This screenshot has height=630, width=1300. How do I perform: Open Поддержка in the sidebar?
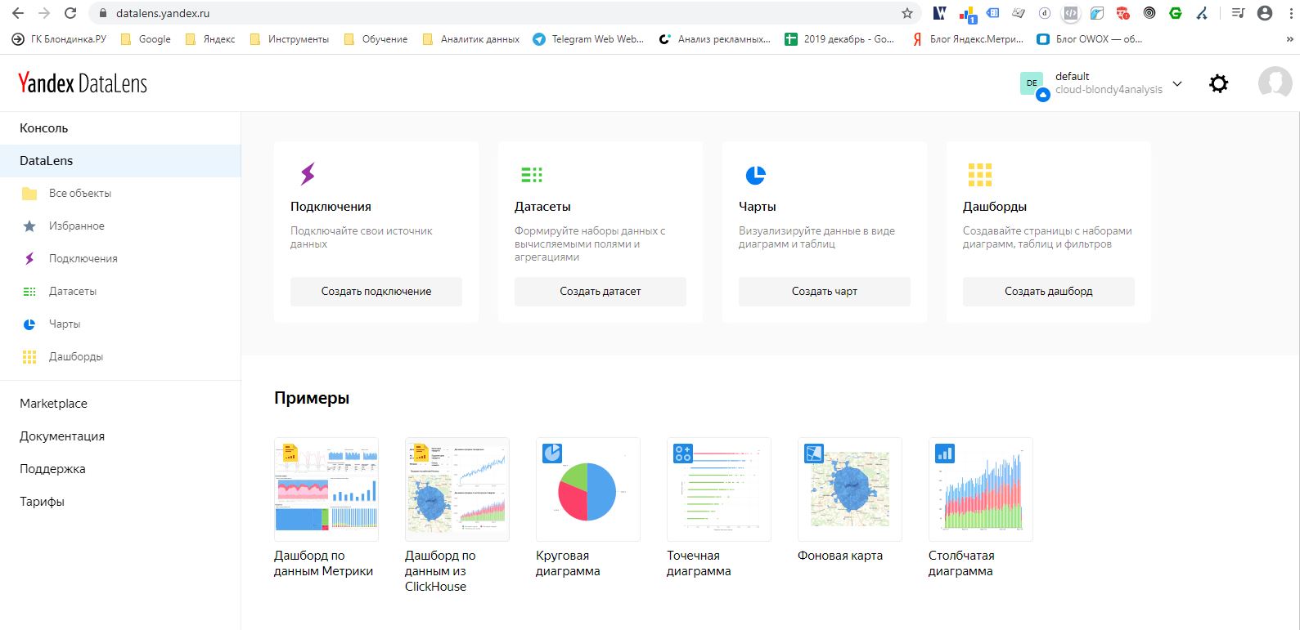click(52, 469)
